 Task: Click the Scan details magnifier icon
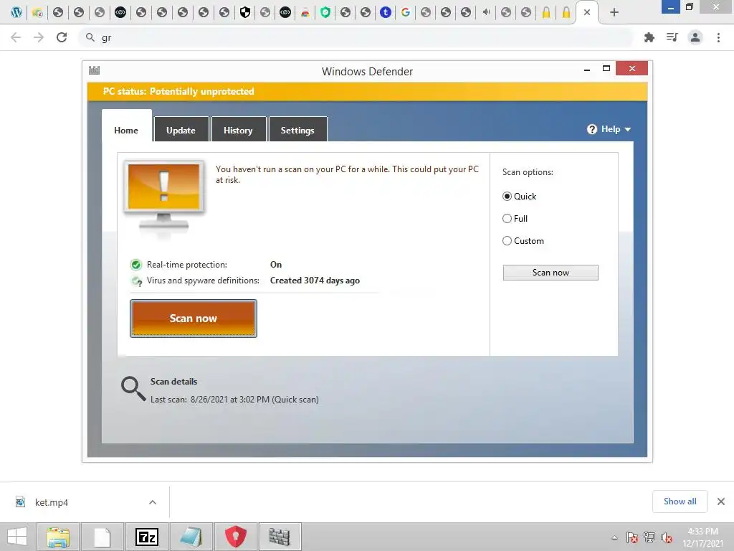click(133, 389)
